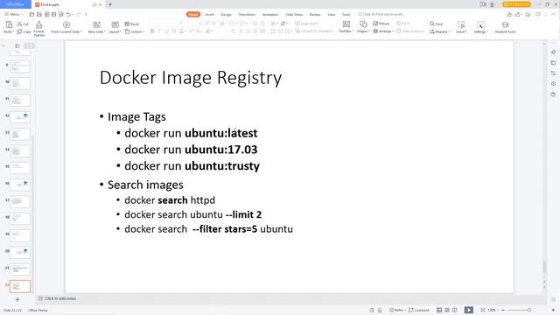
Task: Open the Arrange dropdown
Action: [x=383, y=31]
